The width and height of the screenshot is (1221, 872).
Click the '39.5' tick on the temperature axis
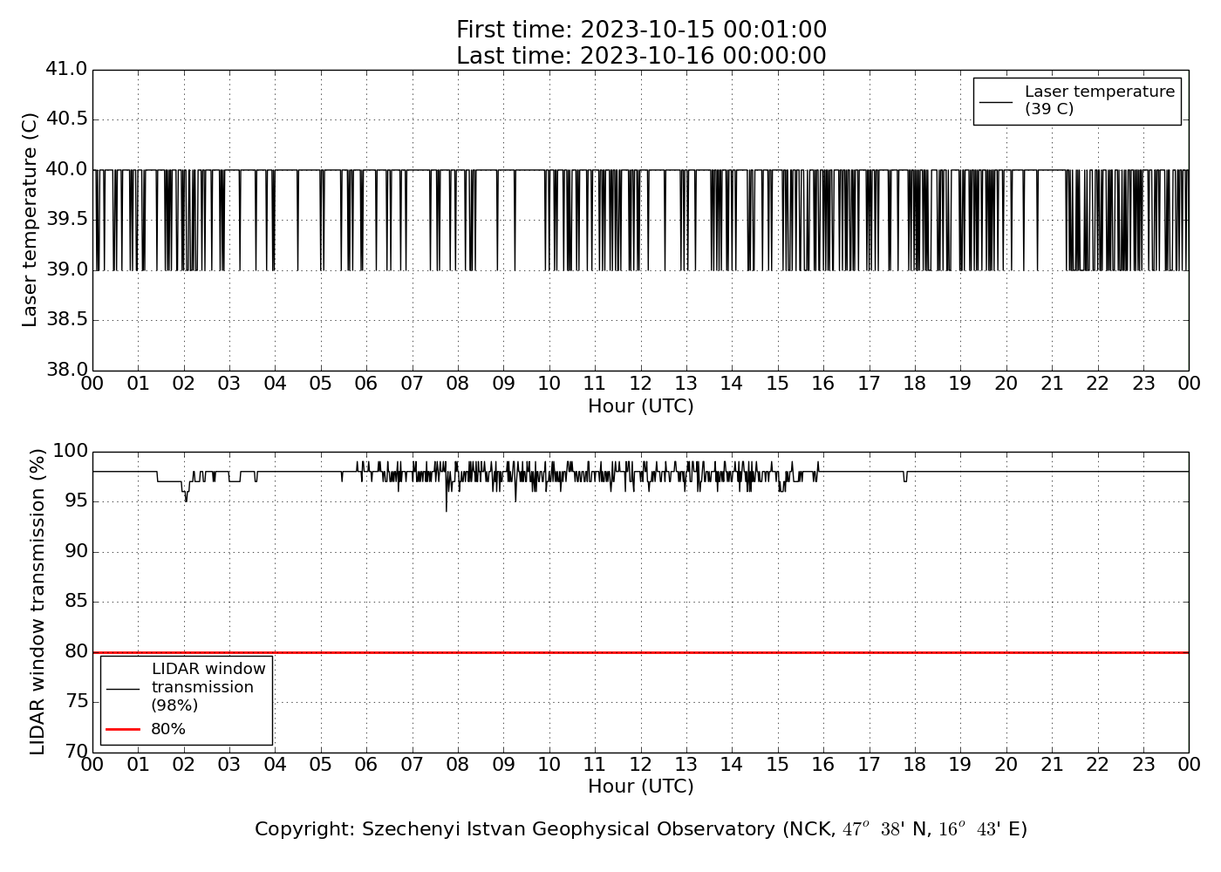pos(66,219)
